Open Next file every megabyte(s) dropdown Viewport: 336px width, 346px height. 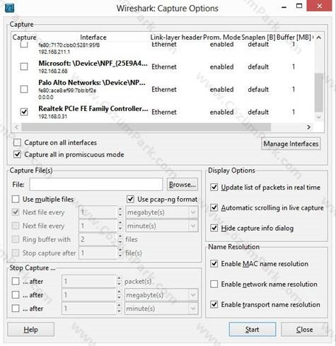click(x=162, y=212)
